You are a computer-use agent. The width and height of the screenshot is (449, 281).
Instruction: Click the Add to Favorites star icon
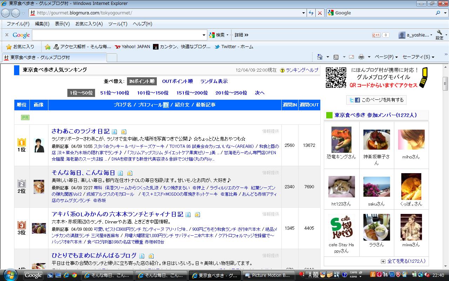coord(48,47)
